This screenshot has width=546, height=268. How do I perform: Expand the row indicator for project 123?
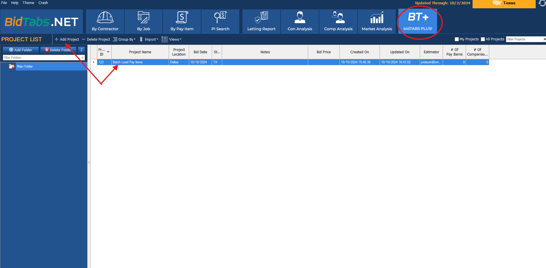[x=94, y=62]
